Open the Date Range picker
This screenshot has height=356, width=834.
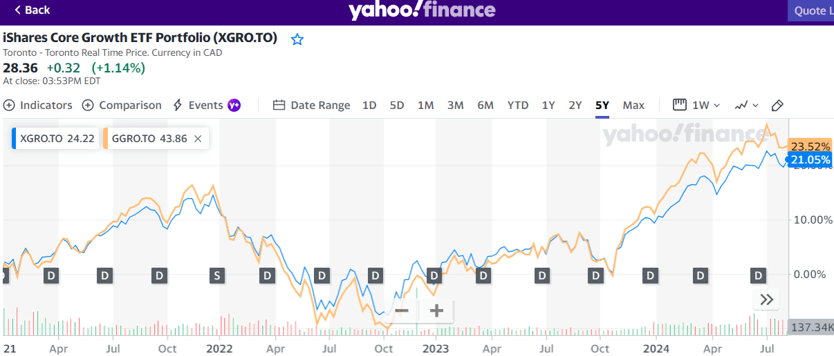coord(312,105)
